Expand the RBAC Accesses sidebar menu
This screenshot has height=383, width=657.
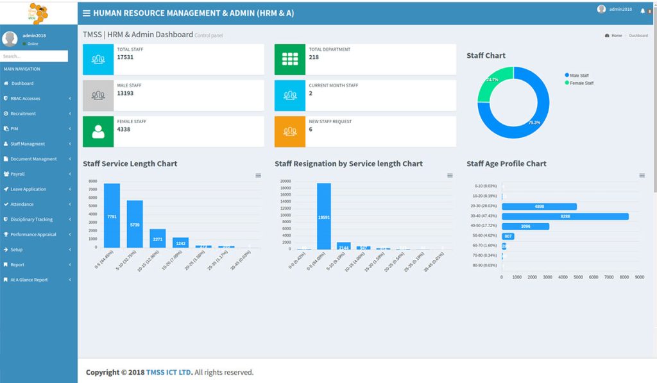pyautogui.click(x=37, y=98)
